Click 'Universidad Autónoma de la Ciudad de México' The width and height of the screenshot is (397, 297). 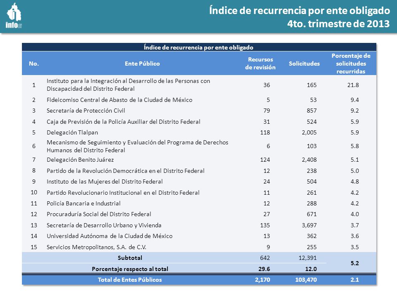tap(110, 236)
